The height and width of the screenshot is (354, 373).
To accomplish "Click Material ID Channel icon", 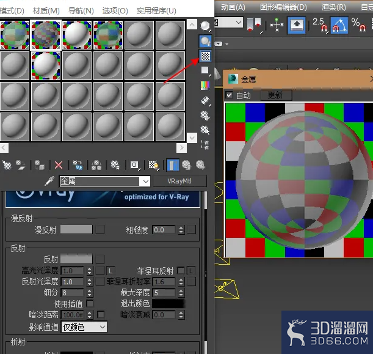I will click(135, 165).
